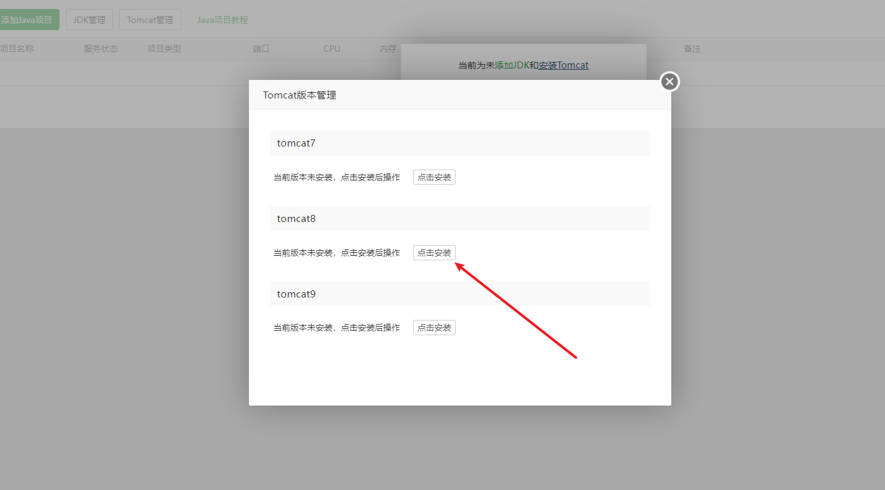Select the tomcat7 section header
885x490 pixels.
pyautogui.click(x=460, y=143)
